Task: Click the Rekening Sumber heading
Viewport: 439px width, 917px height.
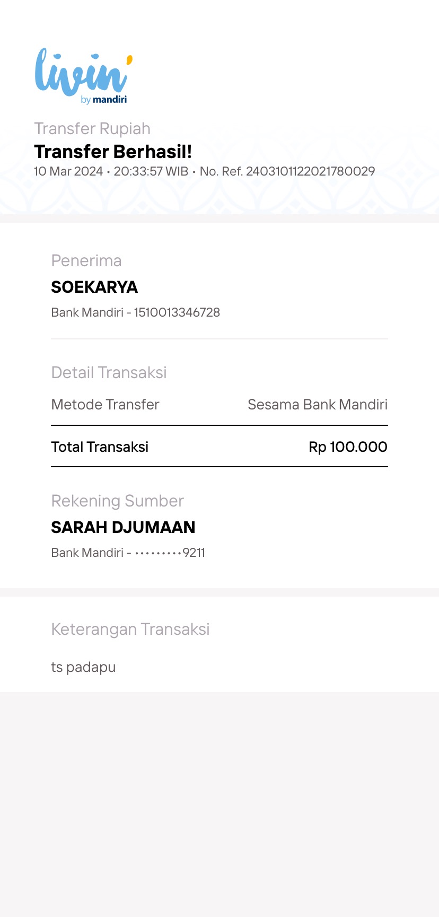Action: (x=117, y=501)
